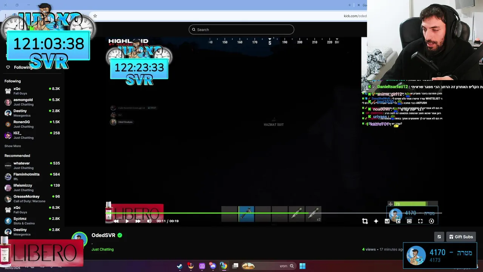Open Steam from the taskbar
483x272 pixels.
click(x=180, y=266)
